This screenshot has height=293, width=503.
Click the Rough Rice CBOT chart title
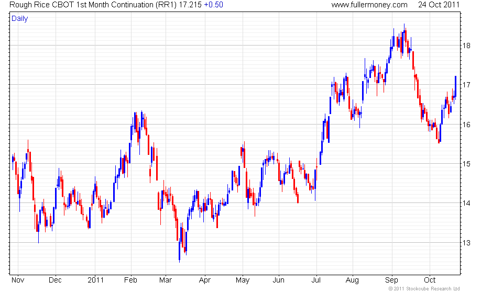[x=93, y=5]
